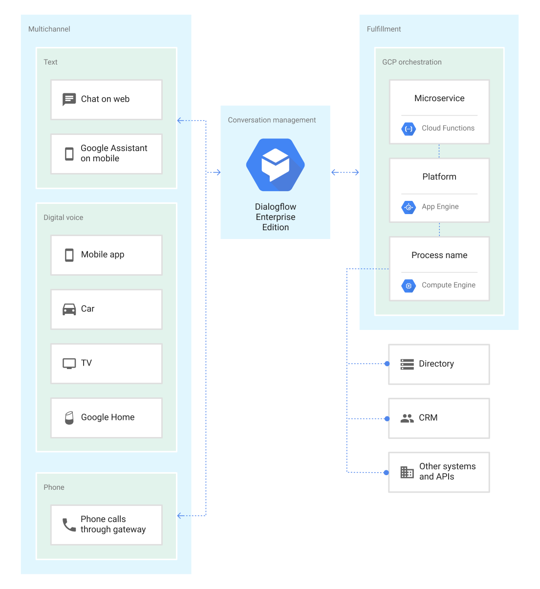
Task: Click the App Engine hexagon icon
Action: pyautogui.click(x=409, y=207)
